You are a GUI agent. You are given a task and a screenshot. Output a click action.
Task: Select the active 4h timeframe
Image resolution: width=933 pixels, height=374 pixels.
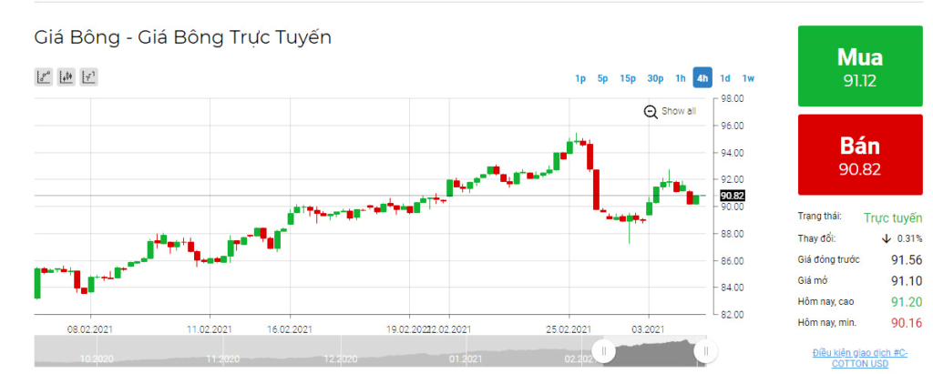pyautogui.click(x=702, y=78)
